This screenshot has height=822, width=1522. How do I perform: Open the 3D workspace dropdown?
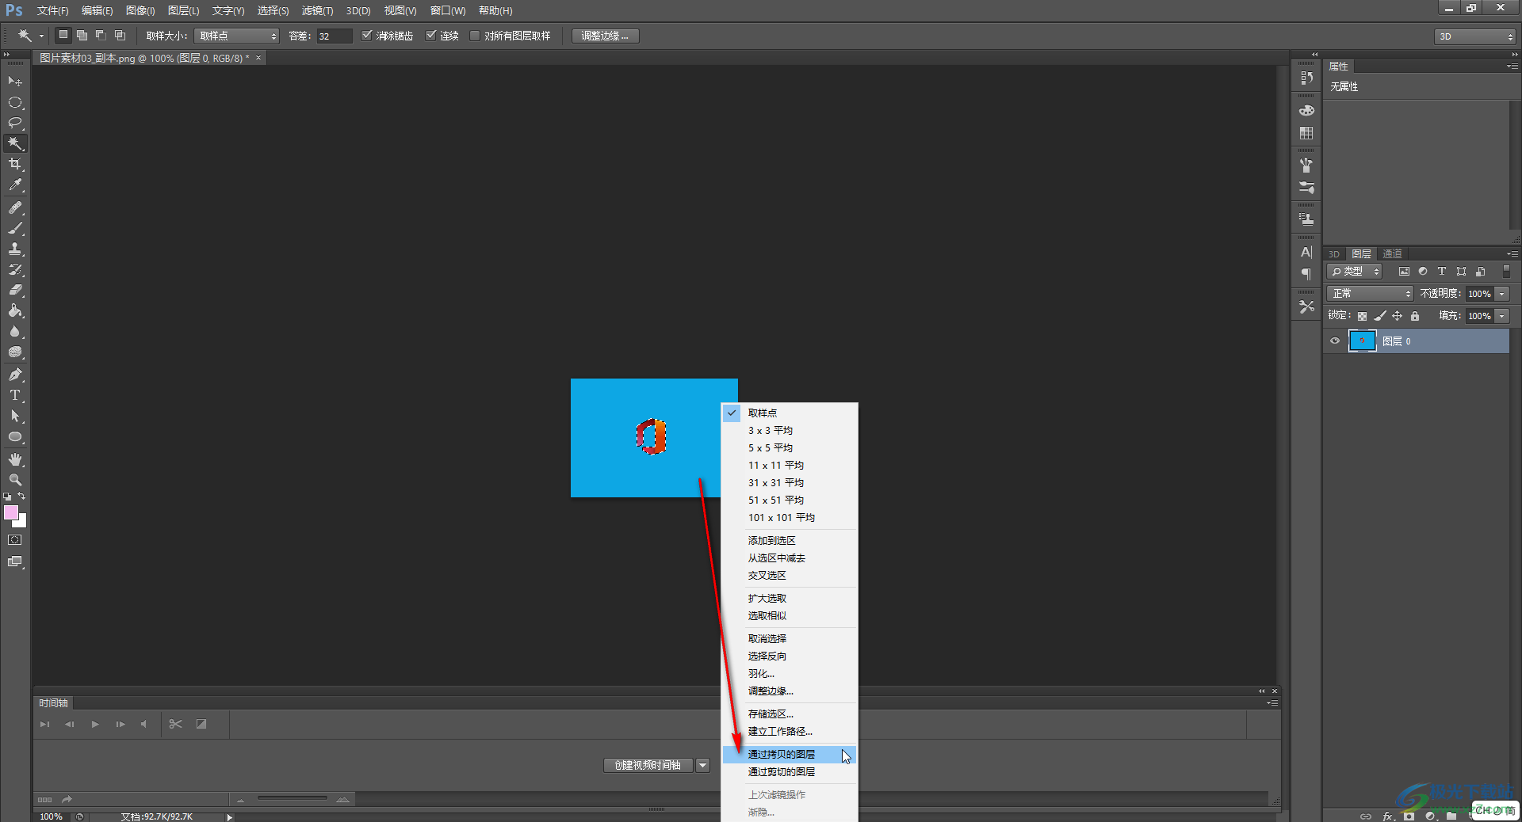(x=1475, y=36)
